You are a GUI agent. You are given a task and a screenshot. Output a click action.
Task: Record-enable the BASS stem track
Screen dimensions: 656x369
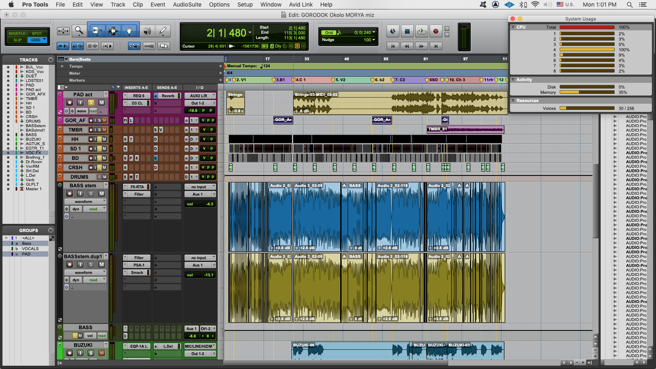(70, 194)
